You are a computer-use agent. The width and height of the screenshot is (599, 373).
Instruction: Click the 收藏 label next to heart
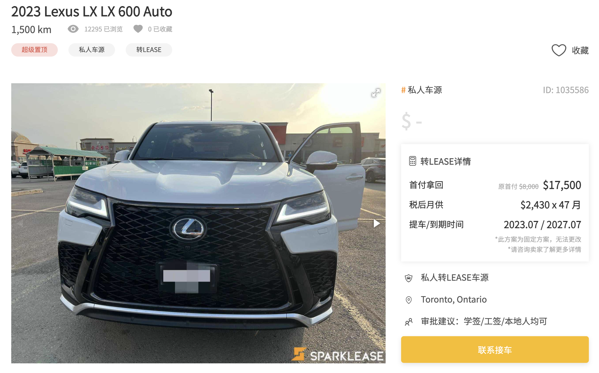(580, 50)
